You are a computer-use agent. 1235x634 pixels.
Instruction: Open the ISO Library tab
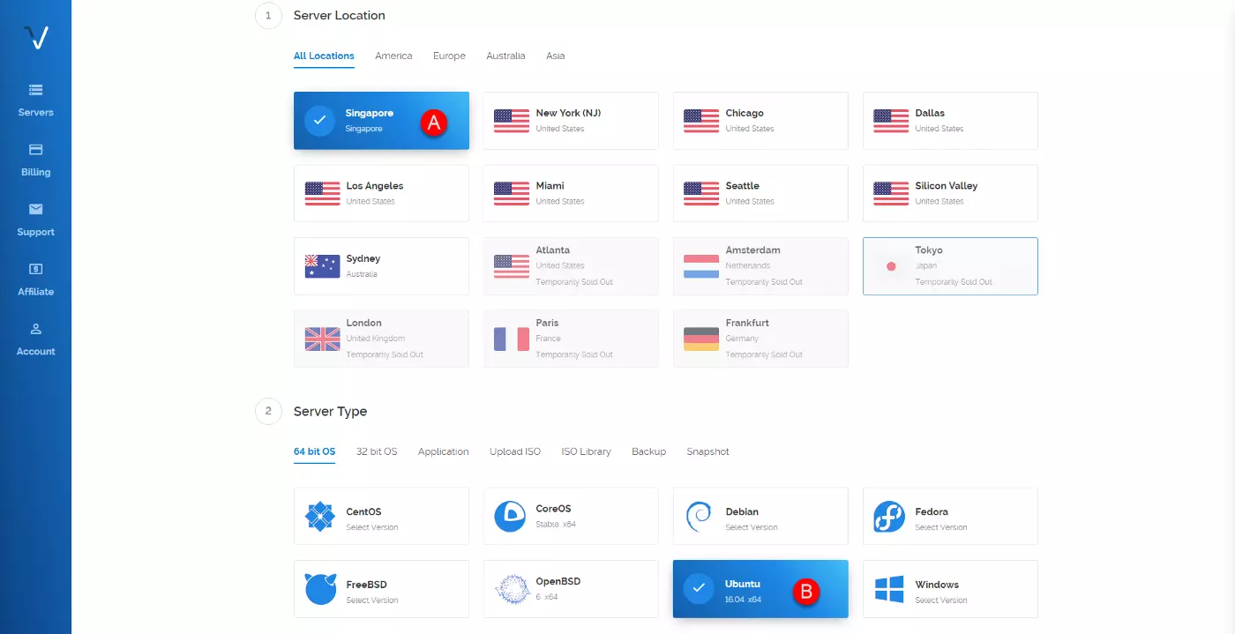[587, 451]
